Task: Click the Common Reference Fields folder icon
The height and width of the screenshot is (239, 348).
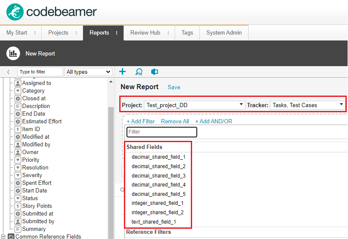Action: (11, 236)
